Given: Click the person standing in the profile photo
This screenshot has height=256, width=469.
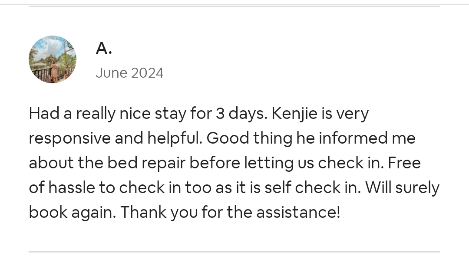Looking at the screenshot, I should tap(54, 72).
